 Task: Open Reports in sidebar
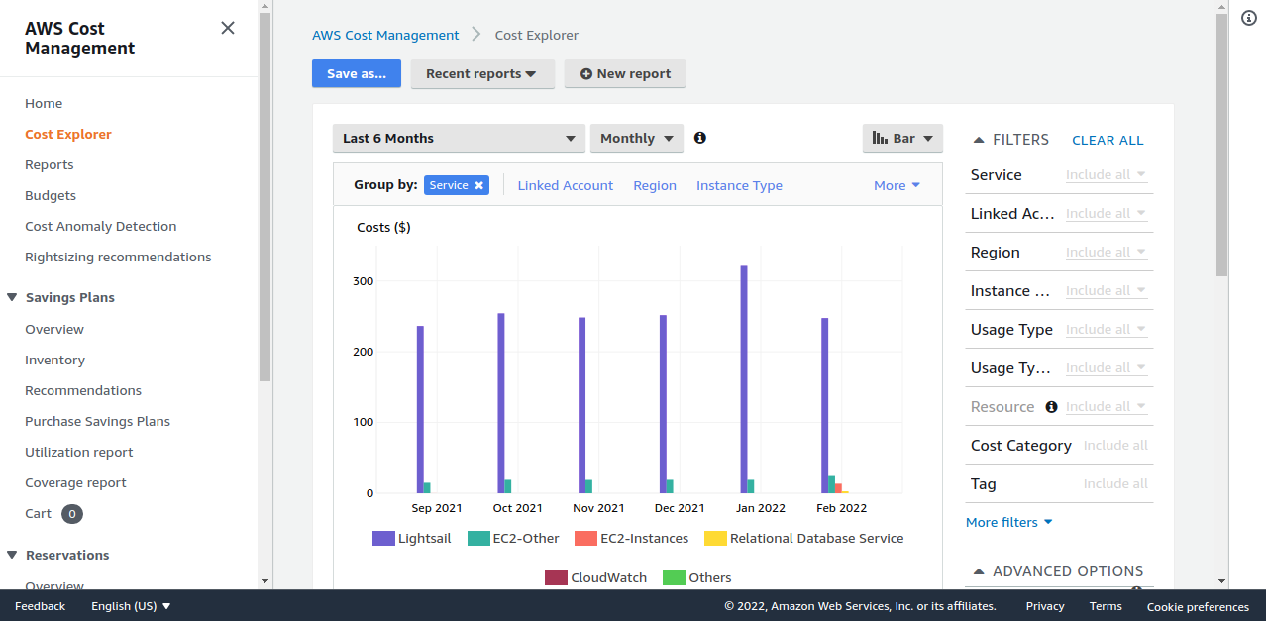pyautogui.click(x=50, y=164)
